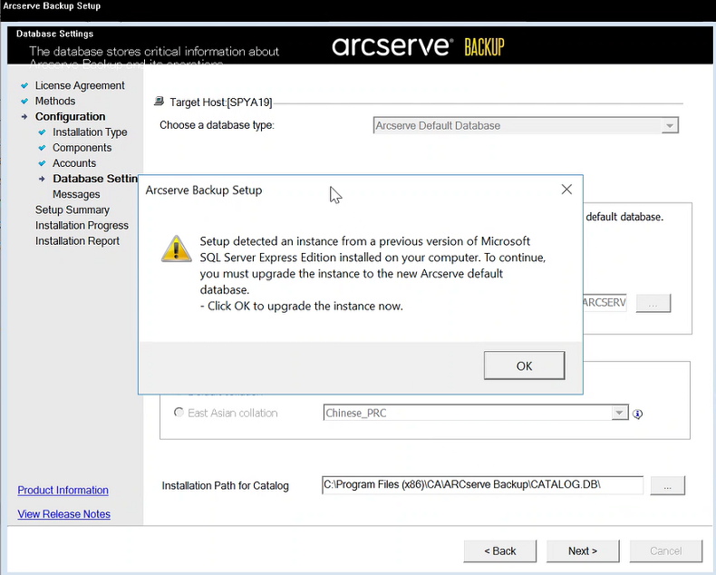This screenshot has width=716, height=575.
Task: Click the 'Click OK to upgrade' message line
Action: tap(302, 307)
